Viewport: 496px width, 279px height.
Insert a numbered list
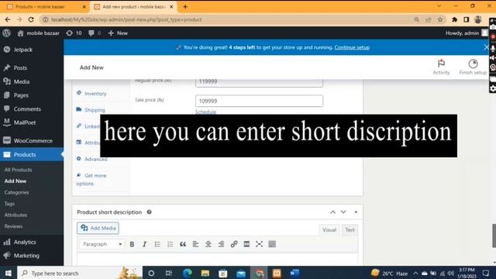(170, 244)
